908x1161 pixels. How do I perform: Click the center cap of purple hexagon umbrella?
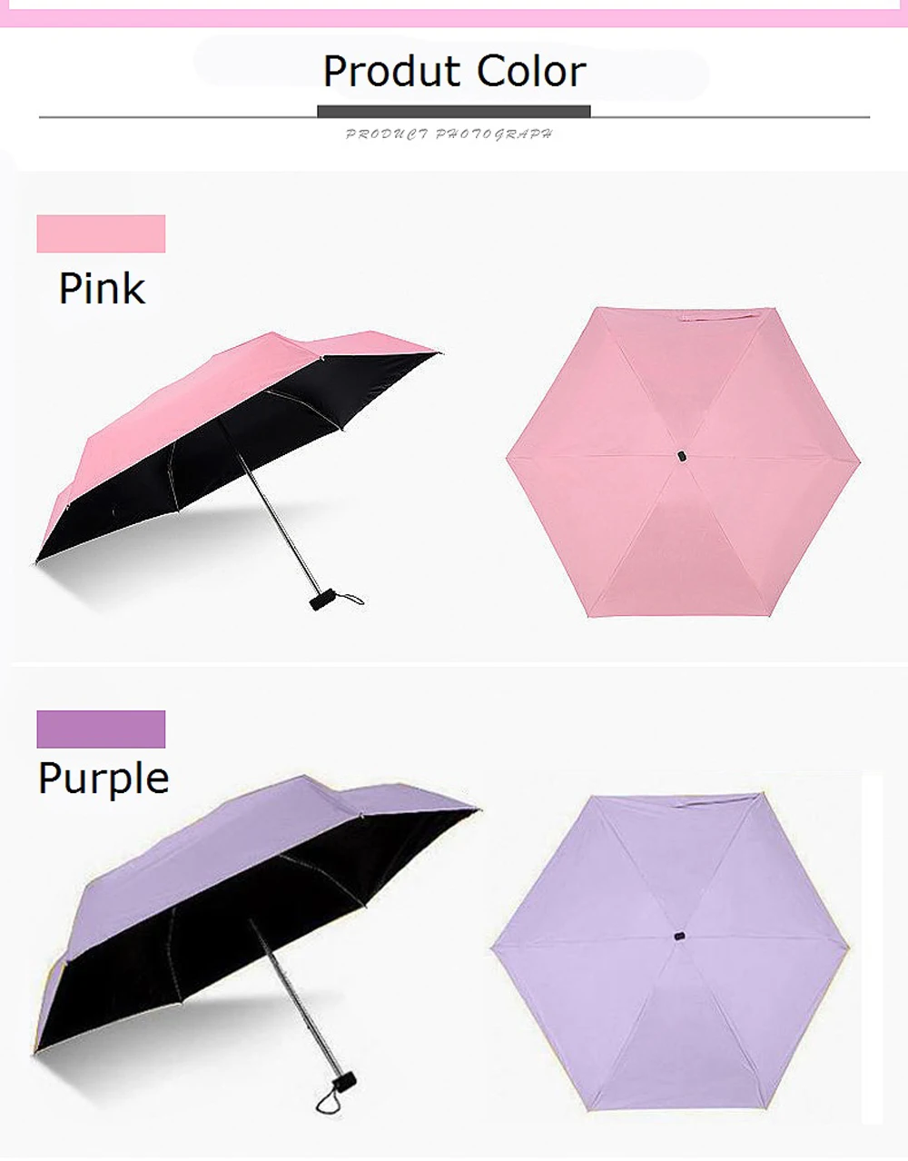click(x=680, y=936)
